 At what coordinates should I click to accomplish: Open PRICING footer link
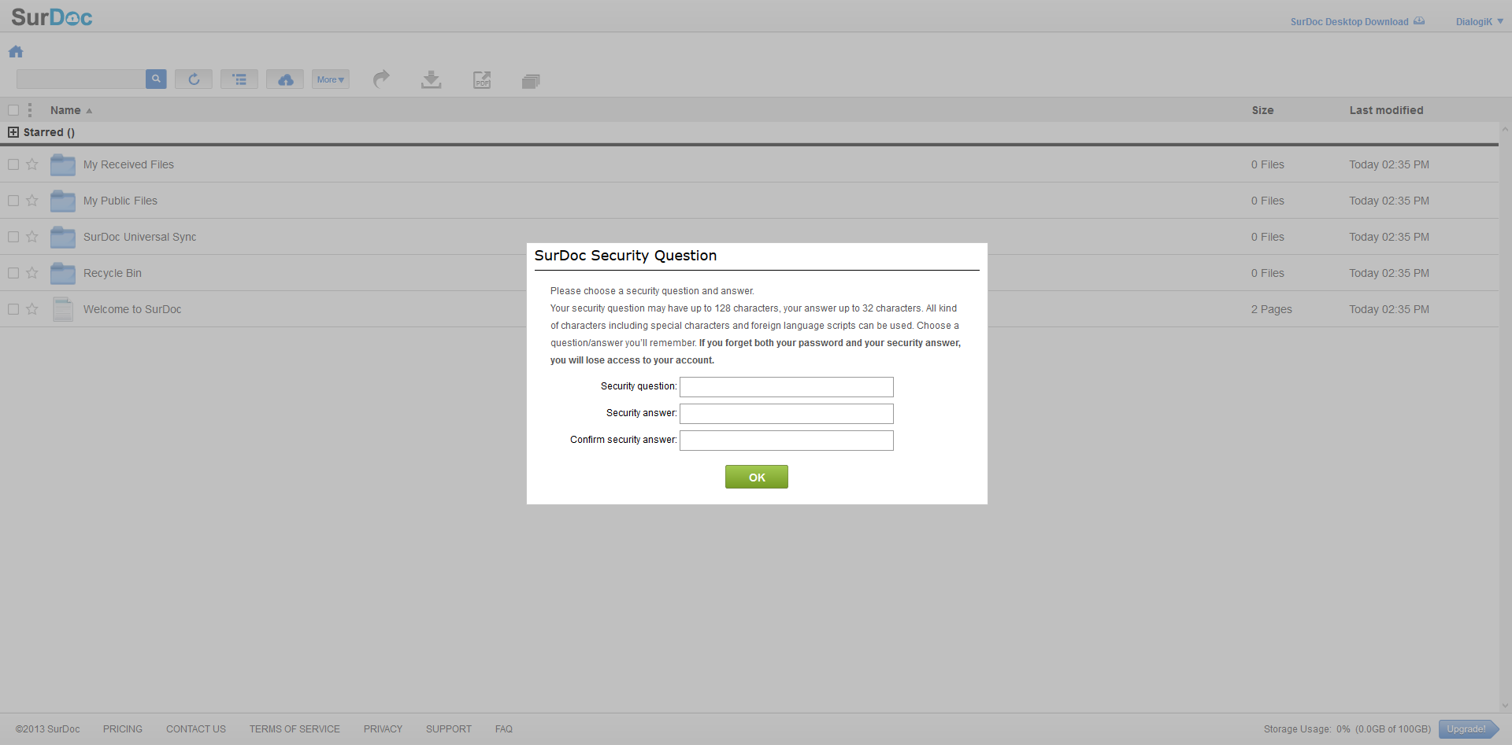[123, 729]
